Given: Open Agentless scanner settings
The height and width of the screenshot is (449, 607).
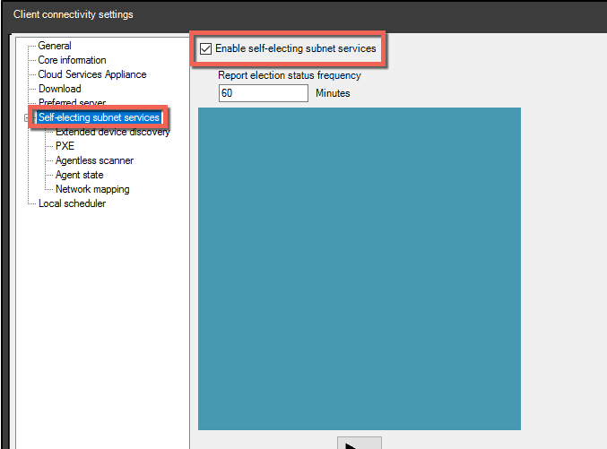Looking at the screenshot, I should pyautogui.click(x=94, y=160).
